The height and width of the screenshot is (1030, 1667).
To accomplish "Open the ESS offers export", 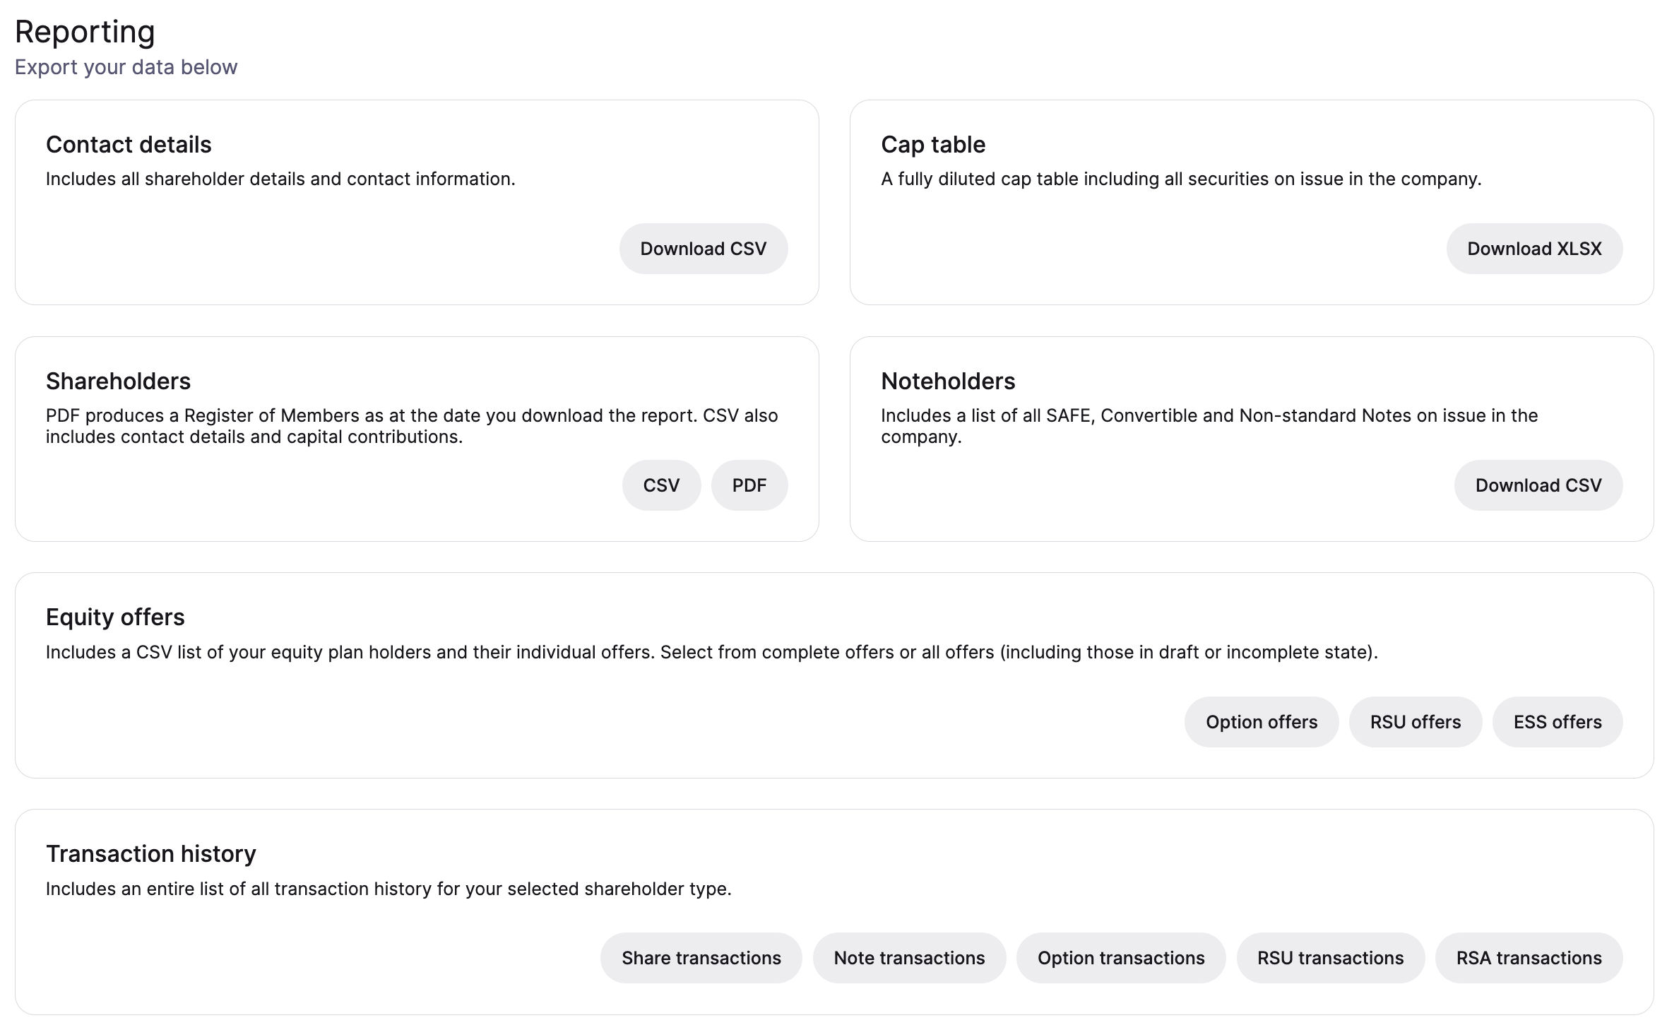I will tap(1558, 722).
